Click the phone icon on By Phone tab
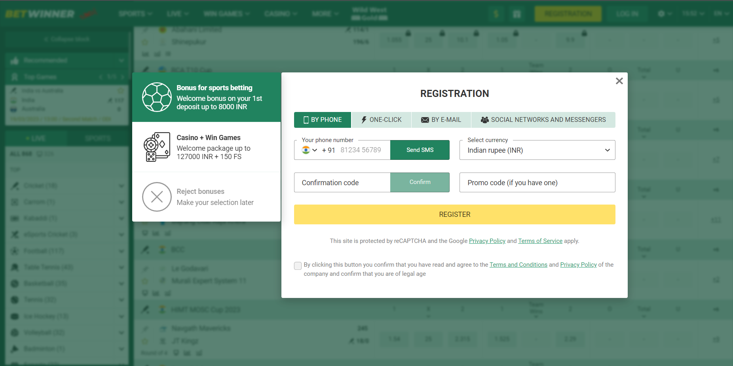Screen dimensions: 733x366 click(306, 120)
